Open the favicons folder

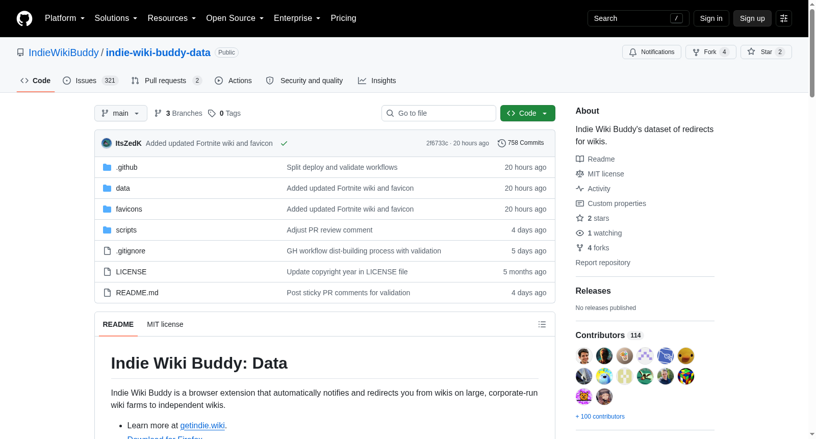click(129, 209)
